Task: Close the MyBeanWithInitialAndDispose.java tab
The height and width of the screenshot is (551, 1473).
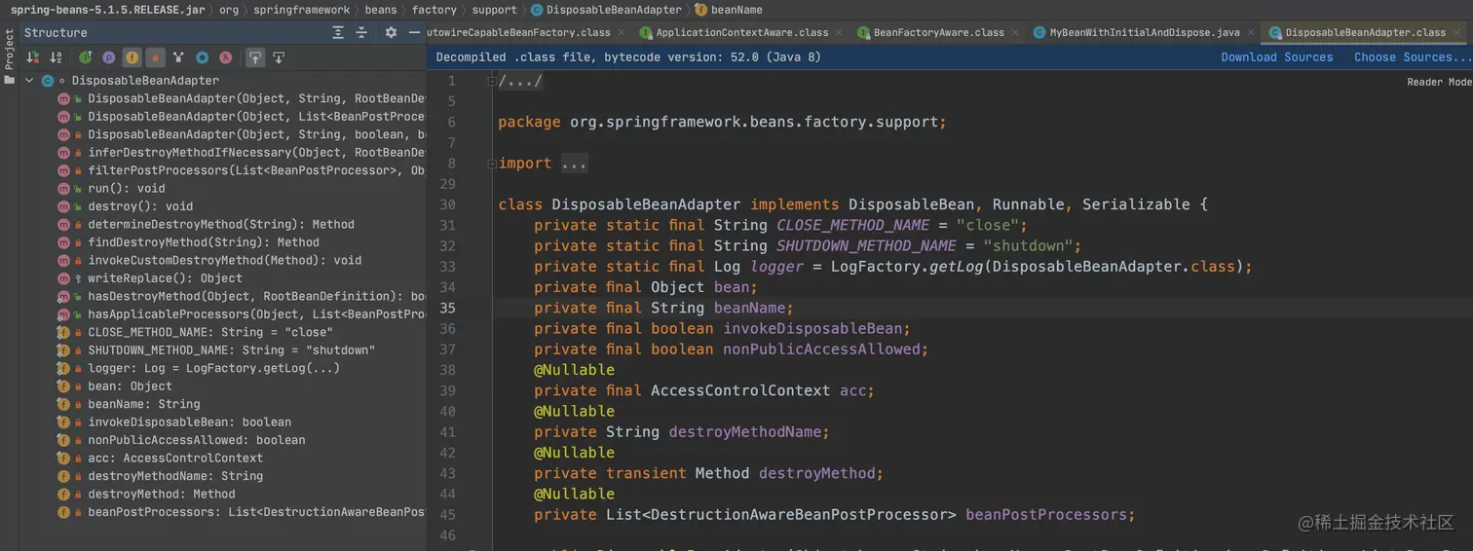Action: point(1251,32)
